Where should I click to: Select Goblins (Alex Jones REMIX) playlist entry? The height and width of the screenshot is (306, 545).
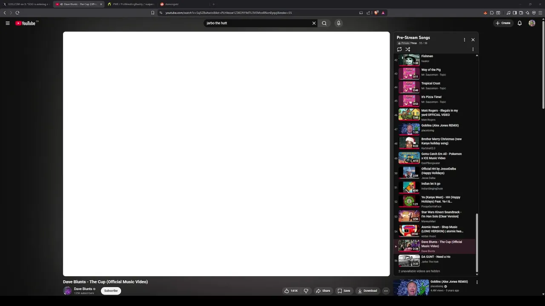(434, 129)
